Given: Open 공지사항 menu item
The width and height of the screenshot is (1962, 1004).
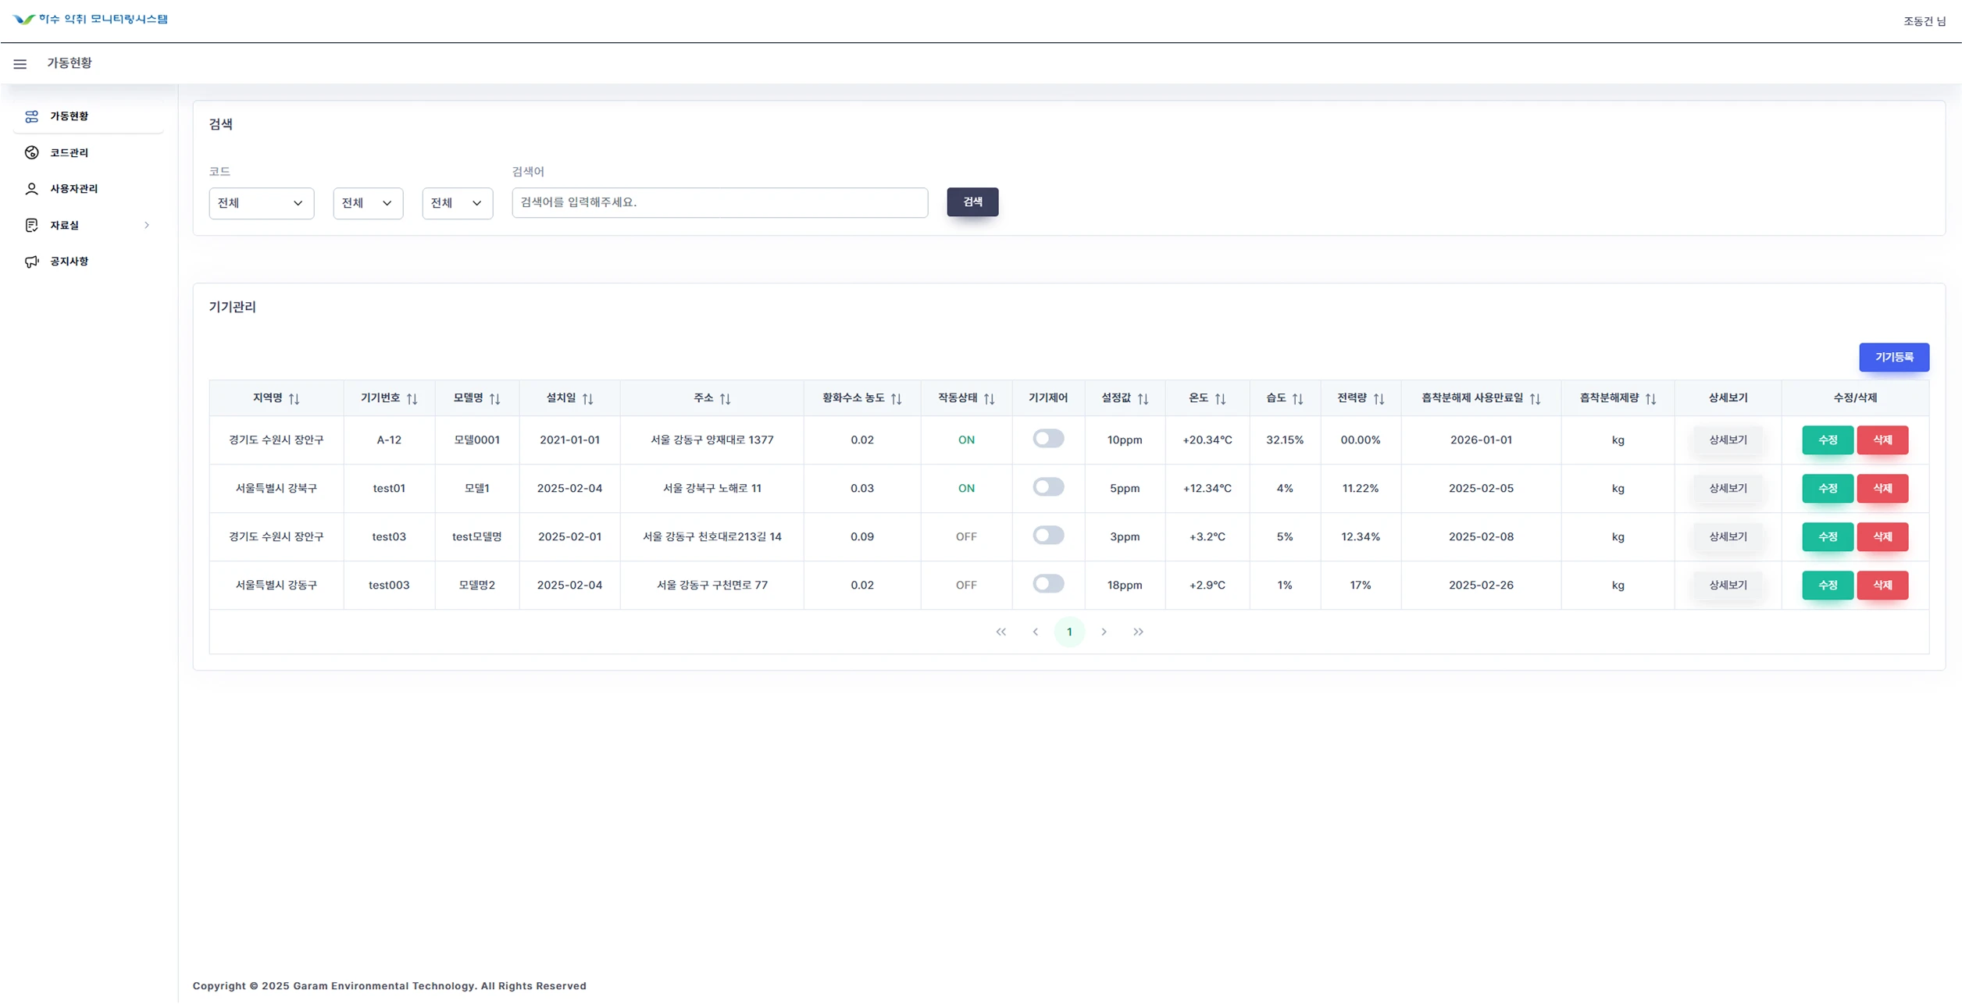Looking at the screenshot, I should 87,262.
